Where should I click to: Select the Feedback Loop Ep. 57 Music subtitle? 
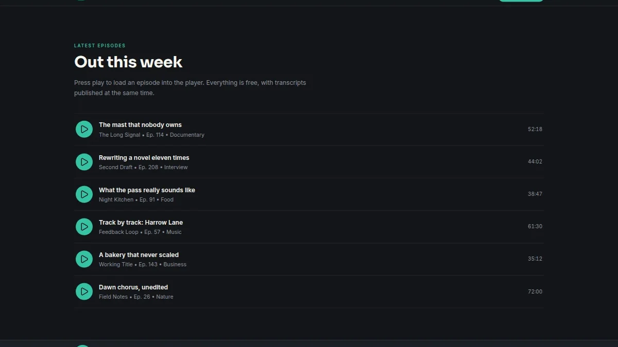(140, 232)
